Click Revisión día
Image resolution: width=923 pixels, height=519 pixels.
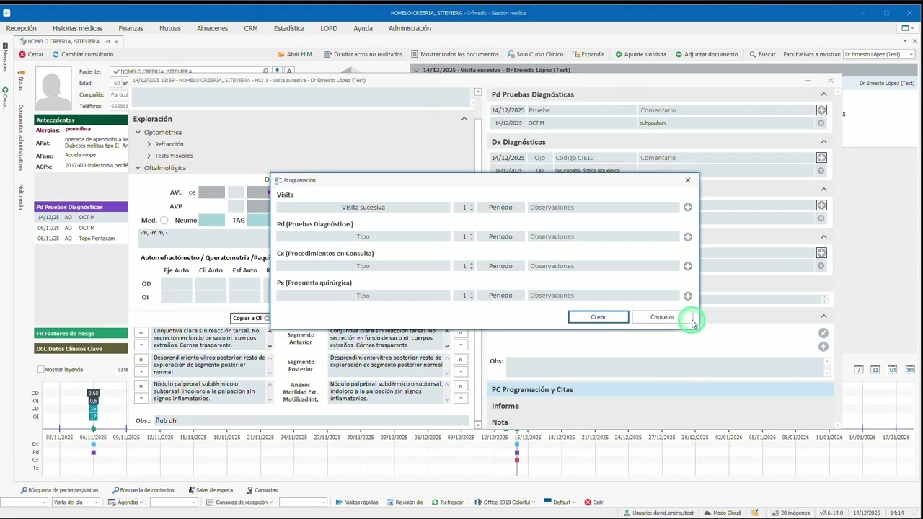pyautogui.click(x=405, y=502)
